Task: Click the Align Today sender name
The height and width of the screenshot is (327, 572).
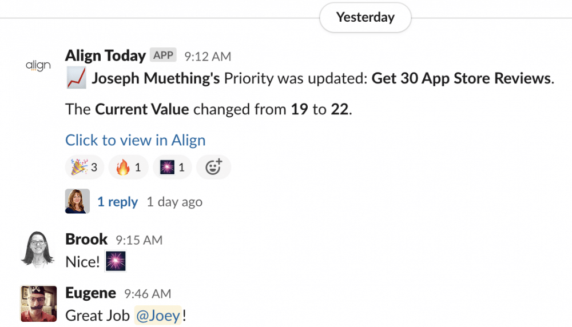Action: 105,55
